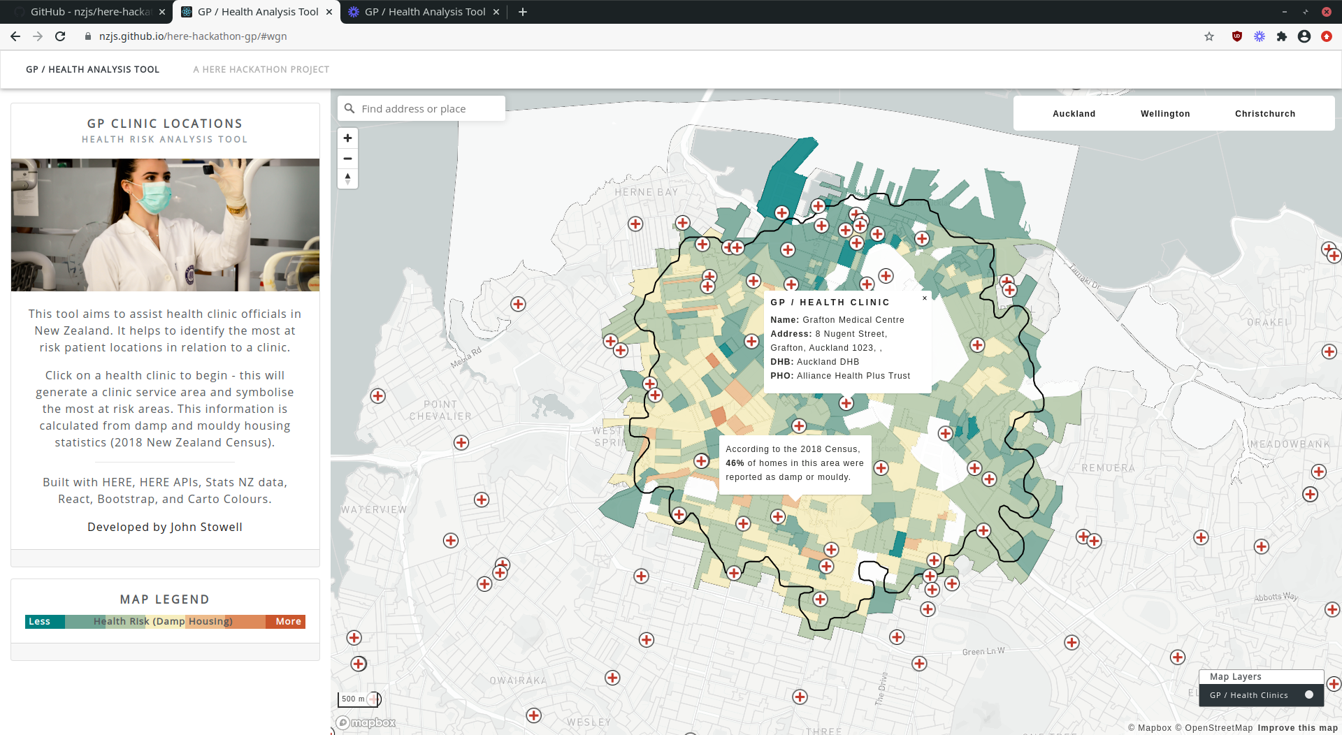Jump to Wellington map view
Viewport: 1342px width, 735px height.
point(1165,114)
